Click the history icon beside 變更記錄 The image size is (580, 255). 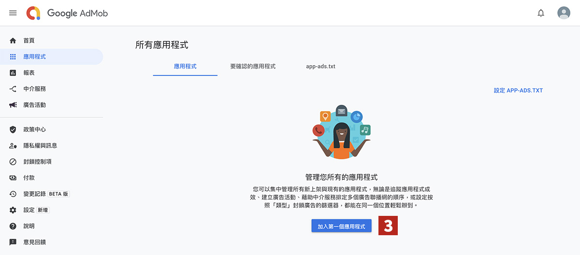click(x=13, y=194)
